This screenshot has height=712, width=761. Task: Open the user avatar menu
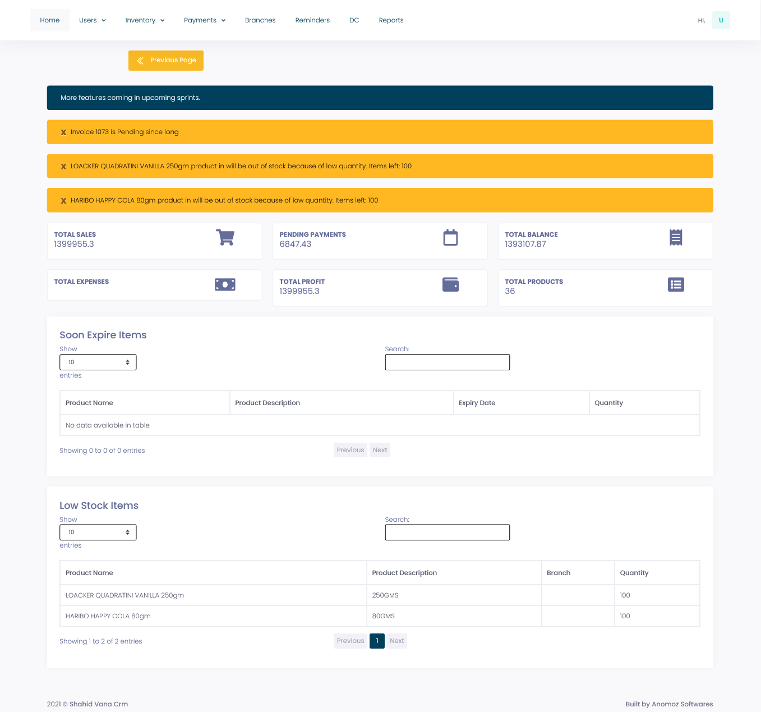(x=721, y=20)
